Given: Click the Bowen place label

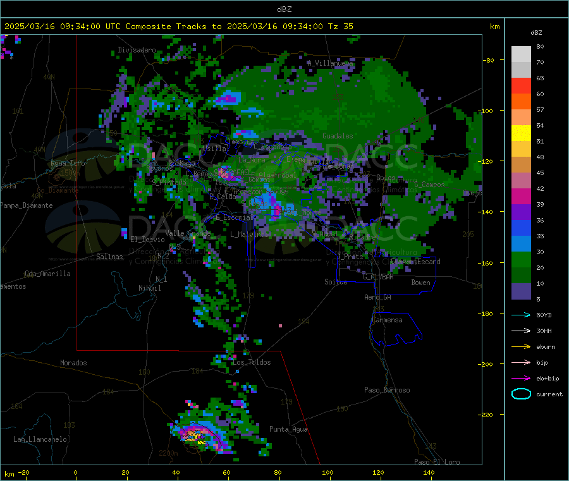Looking at the screenshot, I should 420,283.
